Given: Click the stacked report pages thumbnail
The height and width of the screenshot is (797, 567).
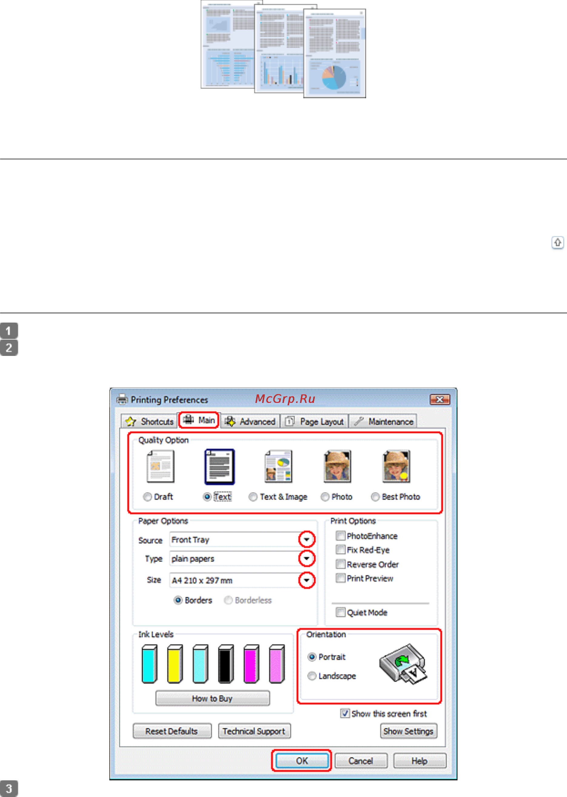Looking at the screenshot, I should (283, 49).
